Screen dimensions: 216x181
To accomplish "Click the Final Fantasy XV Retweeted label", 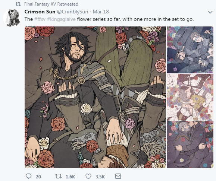I will pos(51,4).
